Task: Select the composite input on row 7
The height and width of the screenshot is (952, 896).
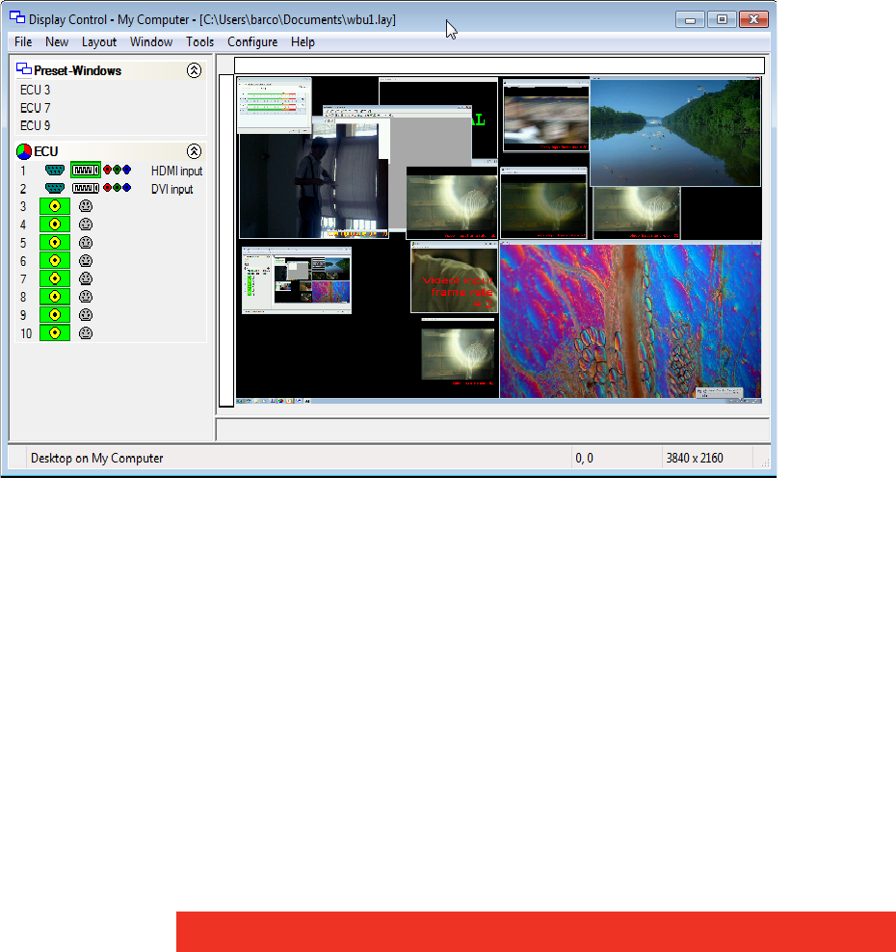Action: [x=55, y=279]
